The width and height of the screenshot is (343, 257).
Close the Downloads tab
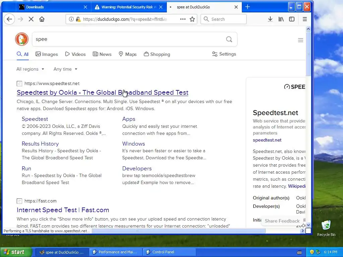click(x=85, y=7)
